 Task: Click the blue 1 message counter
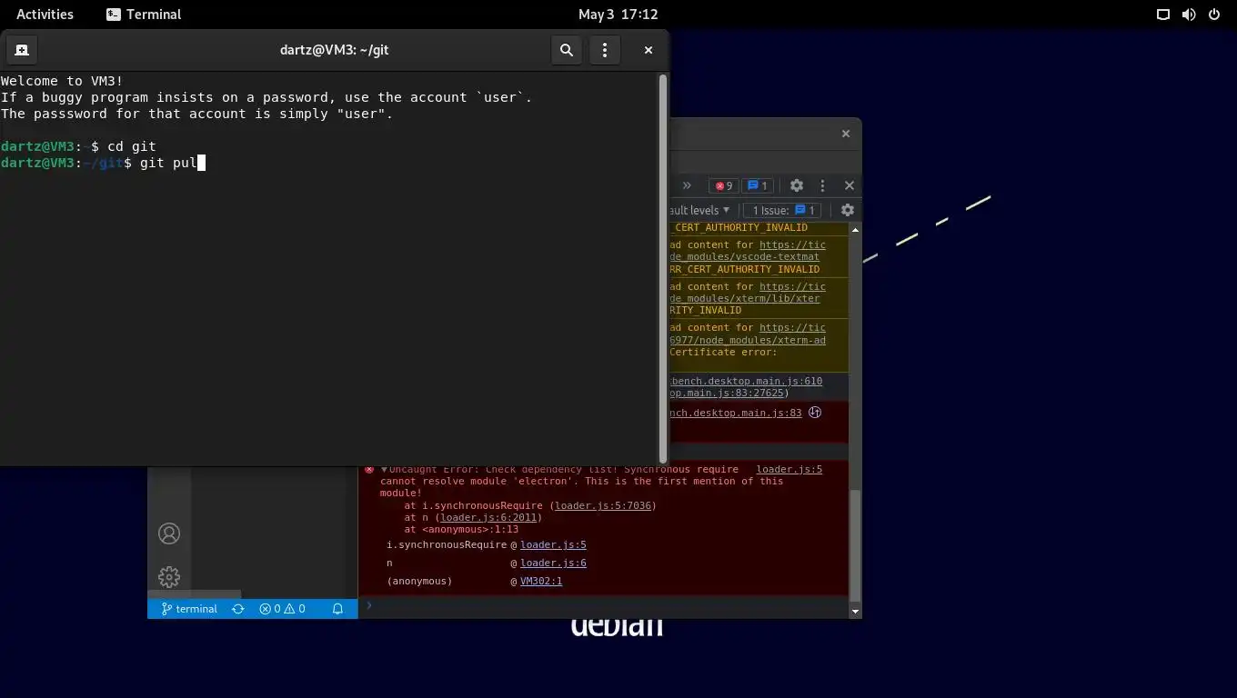click(x=757, y=185)
